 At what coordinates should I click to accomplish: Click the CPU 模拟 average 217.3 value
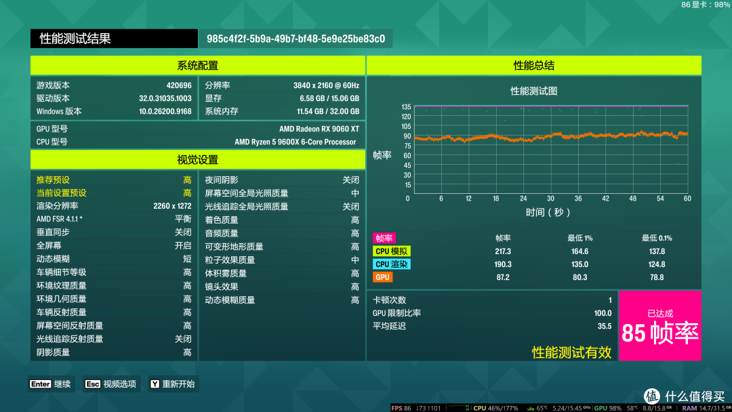(503, 251)
